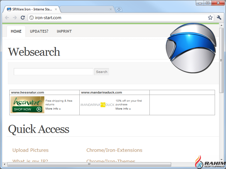Screen dimensions: 226x169
Task: Click the 'Free shipping & free returns' text
Action: coord(59,103)
